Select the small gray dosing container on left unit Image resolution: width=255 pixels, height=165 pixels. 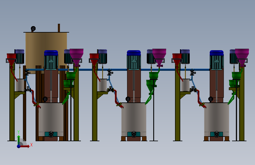click(x=20, y=85)
